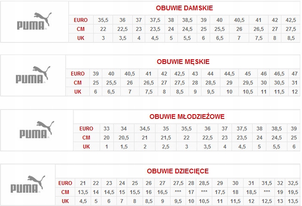Select EURO size 32,5 in the Dziecięce table

293,183
